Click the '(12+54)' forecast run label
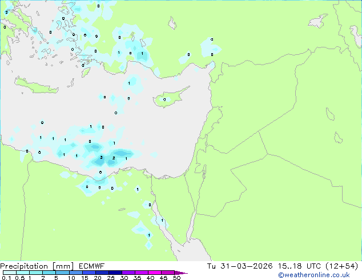362x280 pixels. (341, 266)
